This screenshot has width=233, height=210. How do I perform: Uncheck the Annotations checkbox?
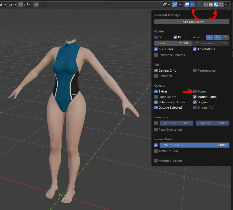coord(195,49)
